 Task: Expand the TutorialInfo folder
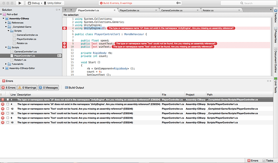(6, 64)
